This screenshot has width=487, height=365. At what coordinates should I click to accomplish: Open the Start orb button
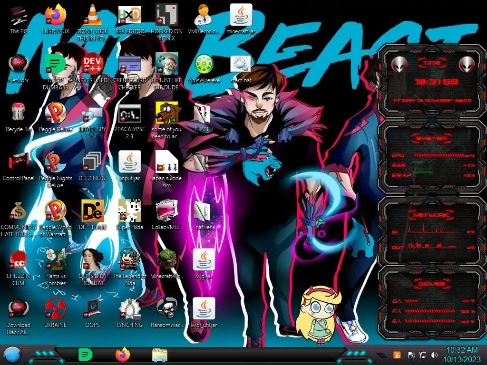pos(12,355)
